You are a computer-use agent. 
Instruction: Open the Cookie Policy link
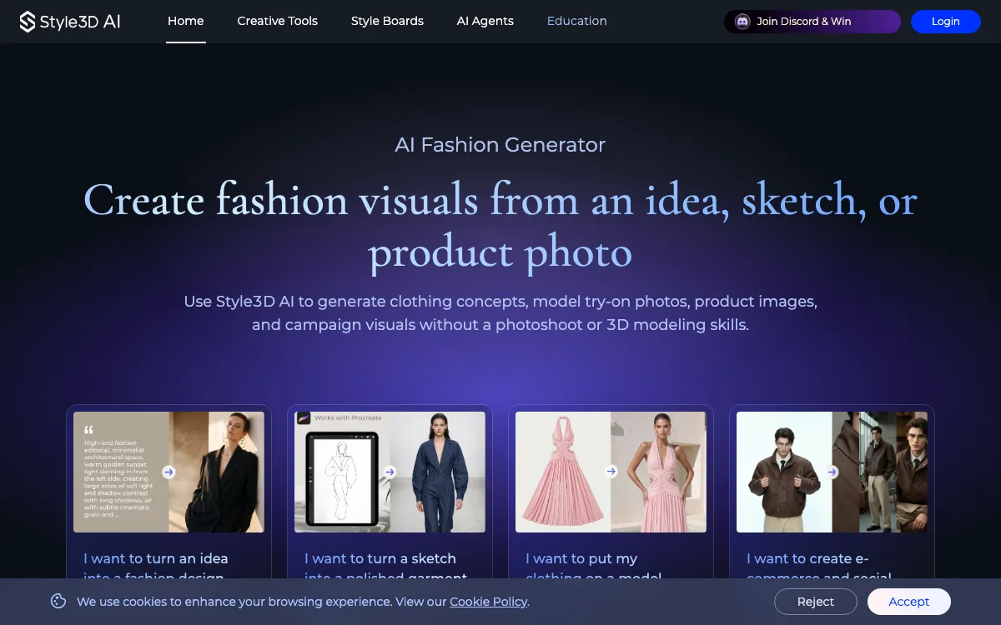coord(488,602)
